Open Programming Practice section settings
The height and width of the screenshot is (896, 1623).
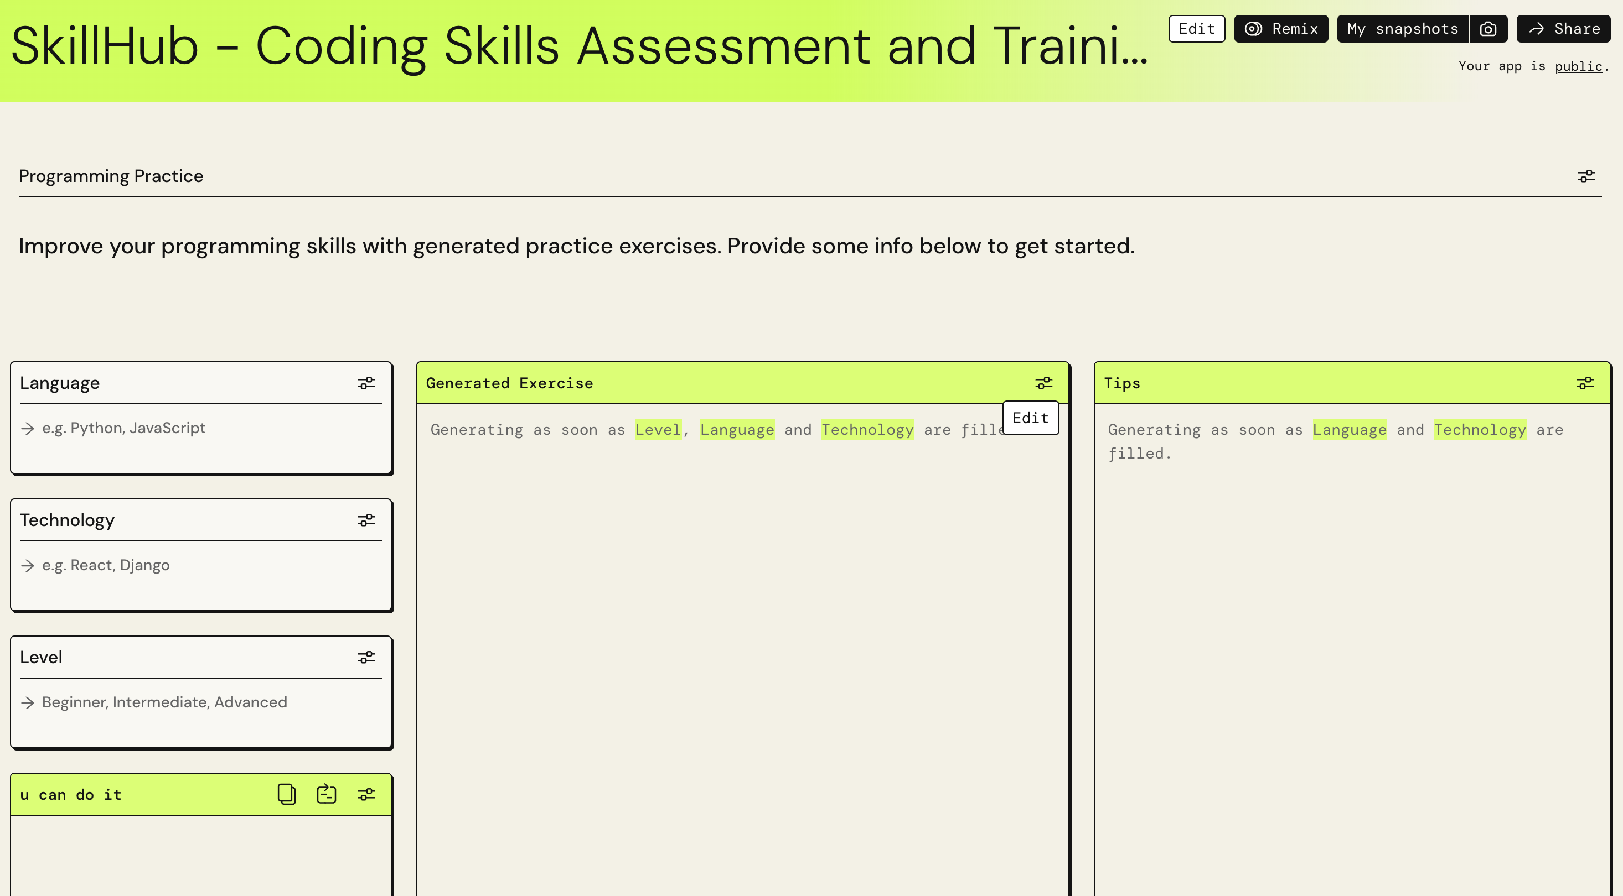[x=1585, y=176]
